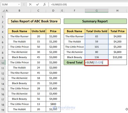Select total price cell $4,200
The image size is (128, 113).
(x=117, y=41)
